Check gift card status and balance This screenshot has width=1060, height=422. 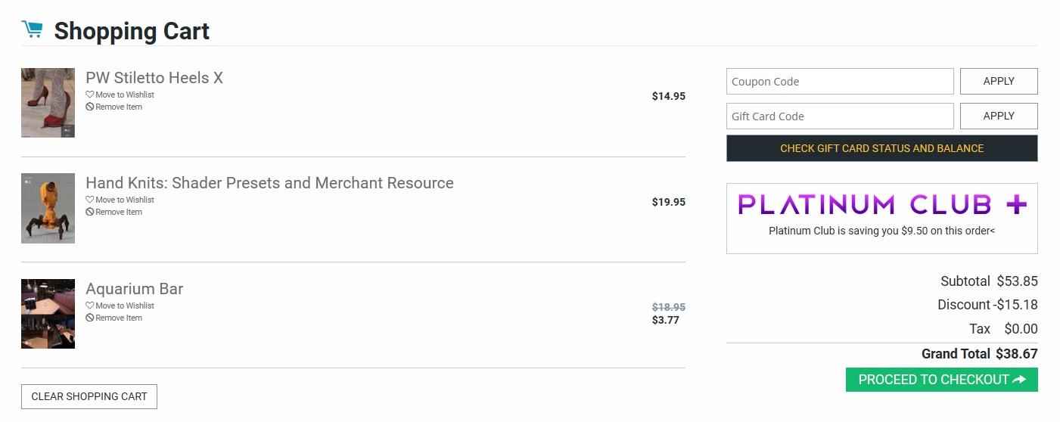point(881,148)
